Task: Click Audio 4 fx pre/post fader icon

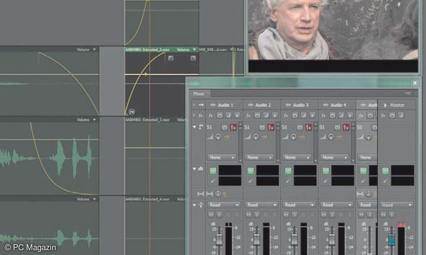Action: [x=341, y=115]
